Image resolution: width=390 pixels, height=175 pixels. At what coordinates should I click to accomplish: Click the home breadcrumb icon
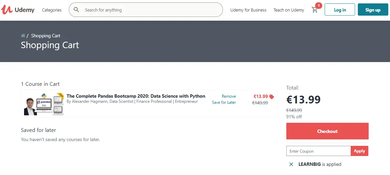click(x=23, y=36)
